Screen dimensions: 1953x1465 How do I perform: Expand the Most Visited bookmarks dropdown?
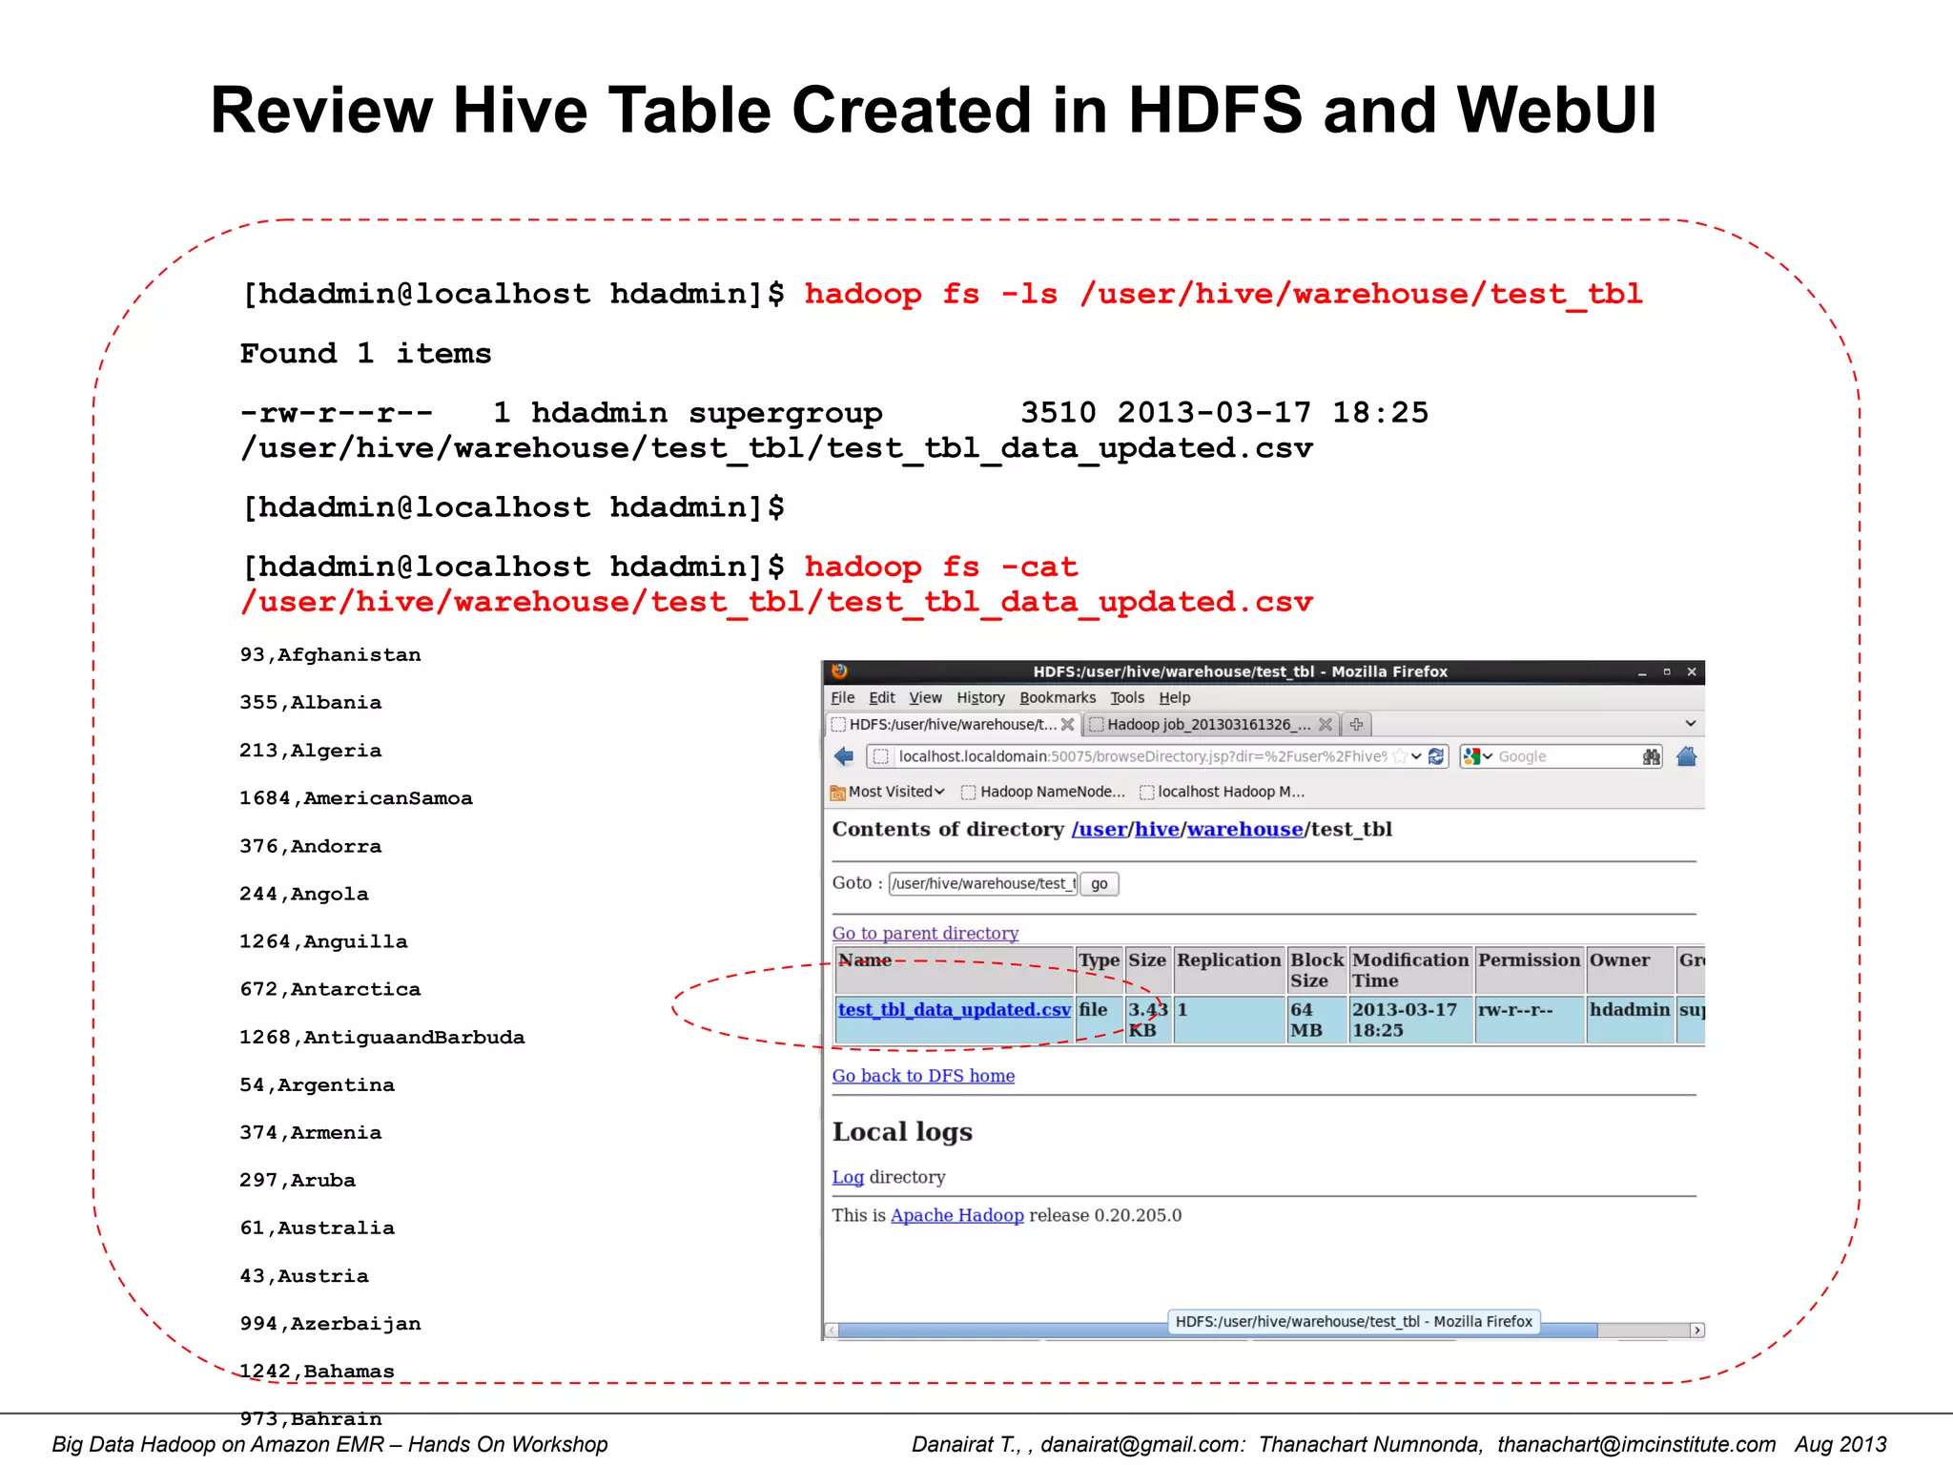click(x=939, y=792)
